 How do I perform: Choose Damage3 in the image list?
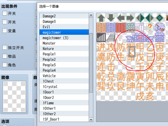pos(64,21)
